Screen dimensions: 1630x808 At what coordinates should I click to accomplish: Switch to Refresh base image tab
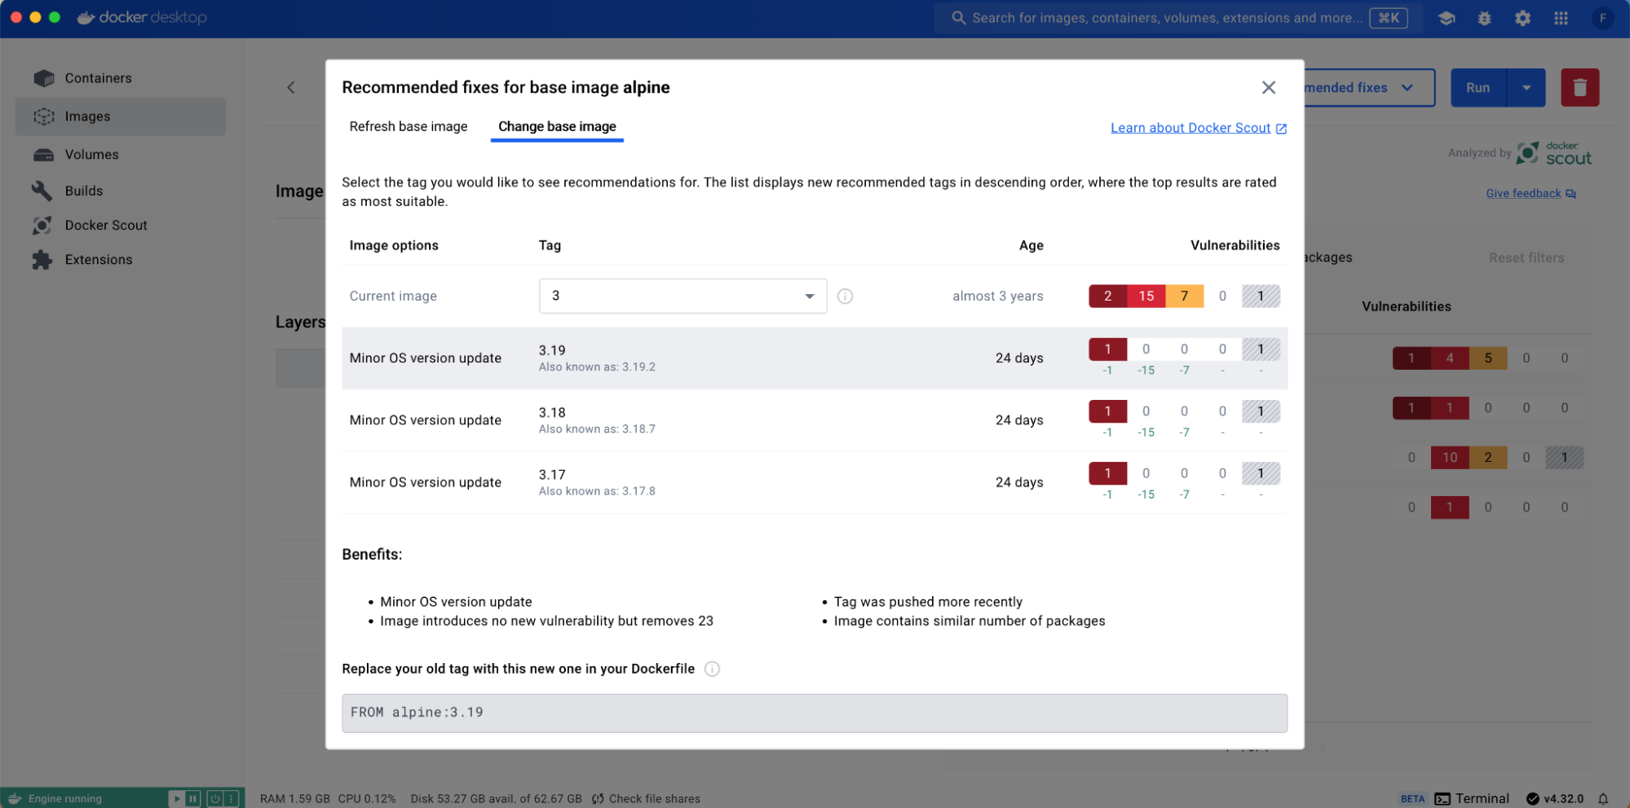[408, 126]
